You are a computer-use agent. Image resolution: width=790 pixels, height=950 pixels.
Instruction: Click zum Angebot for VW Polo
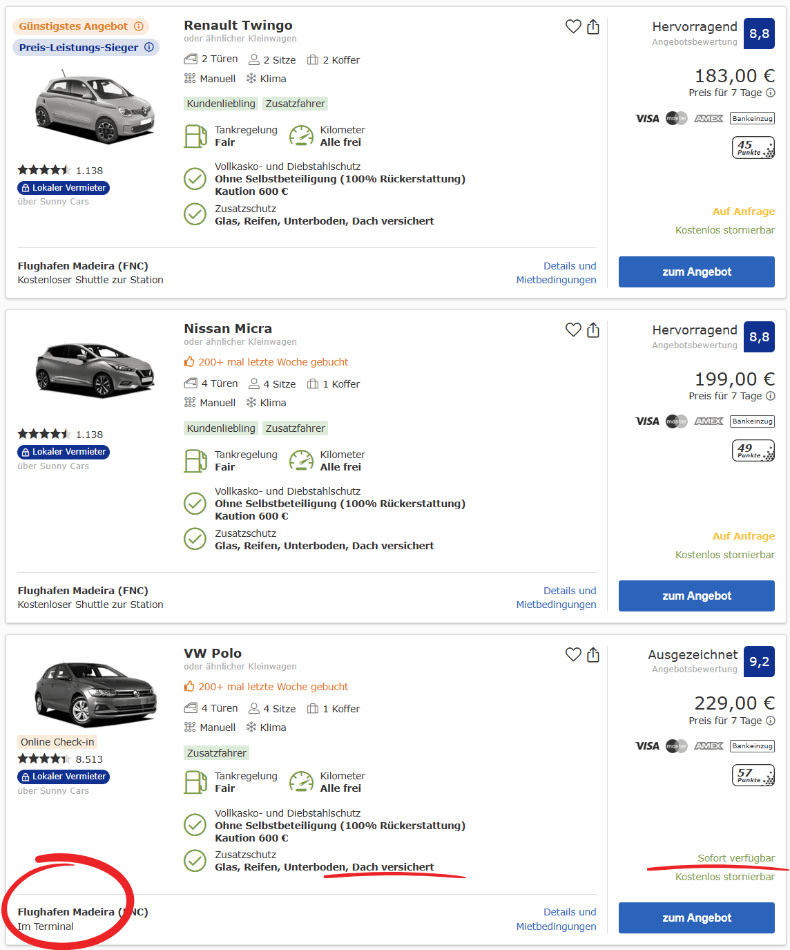(696, 918)
